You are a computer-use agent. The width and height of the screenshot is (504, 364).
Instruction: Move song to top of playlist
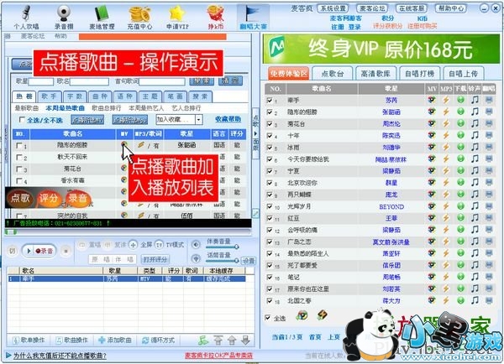(x=218, y=341)
